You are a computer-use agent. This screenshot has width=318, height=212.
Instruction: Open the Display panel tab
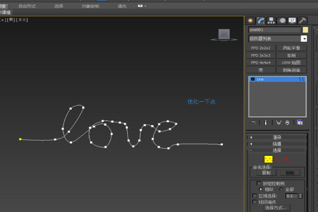pyautogui.click(x=292, y=21)
